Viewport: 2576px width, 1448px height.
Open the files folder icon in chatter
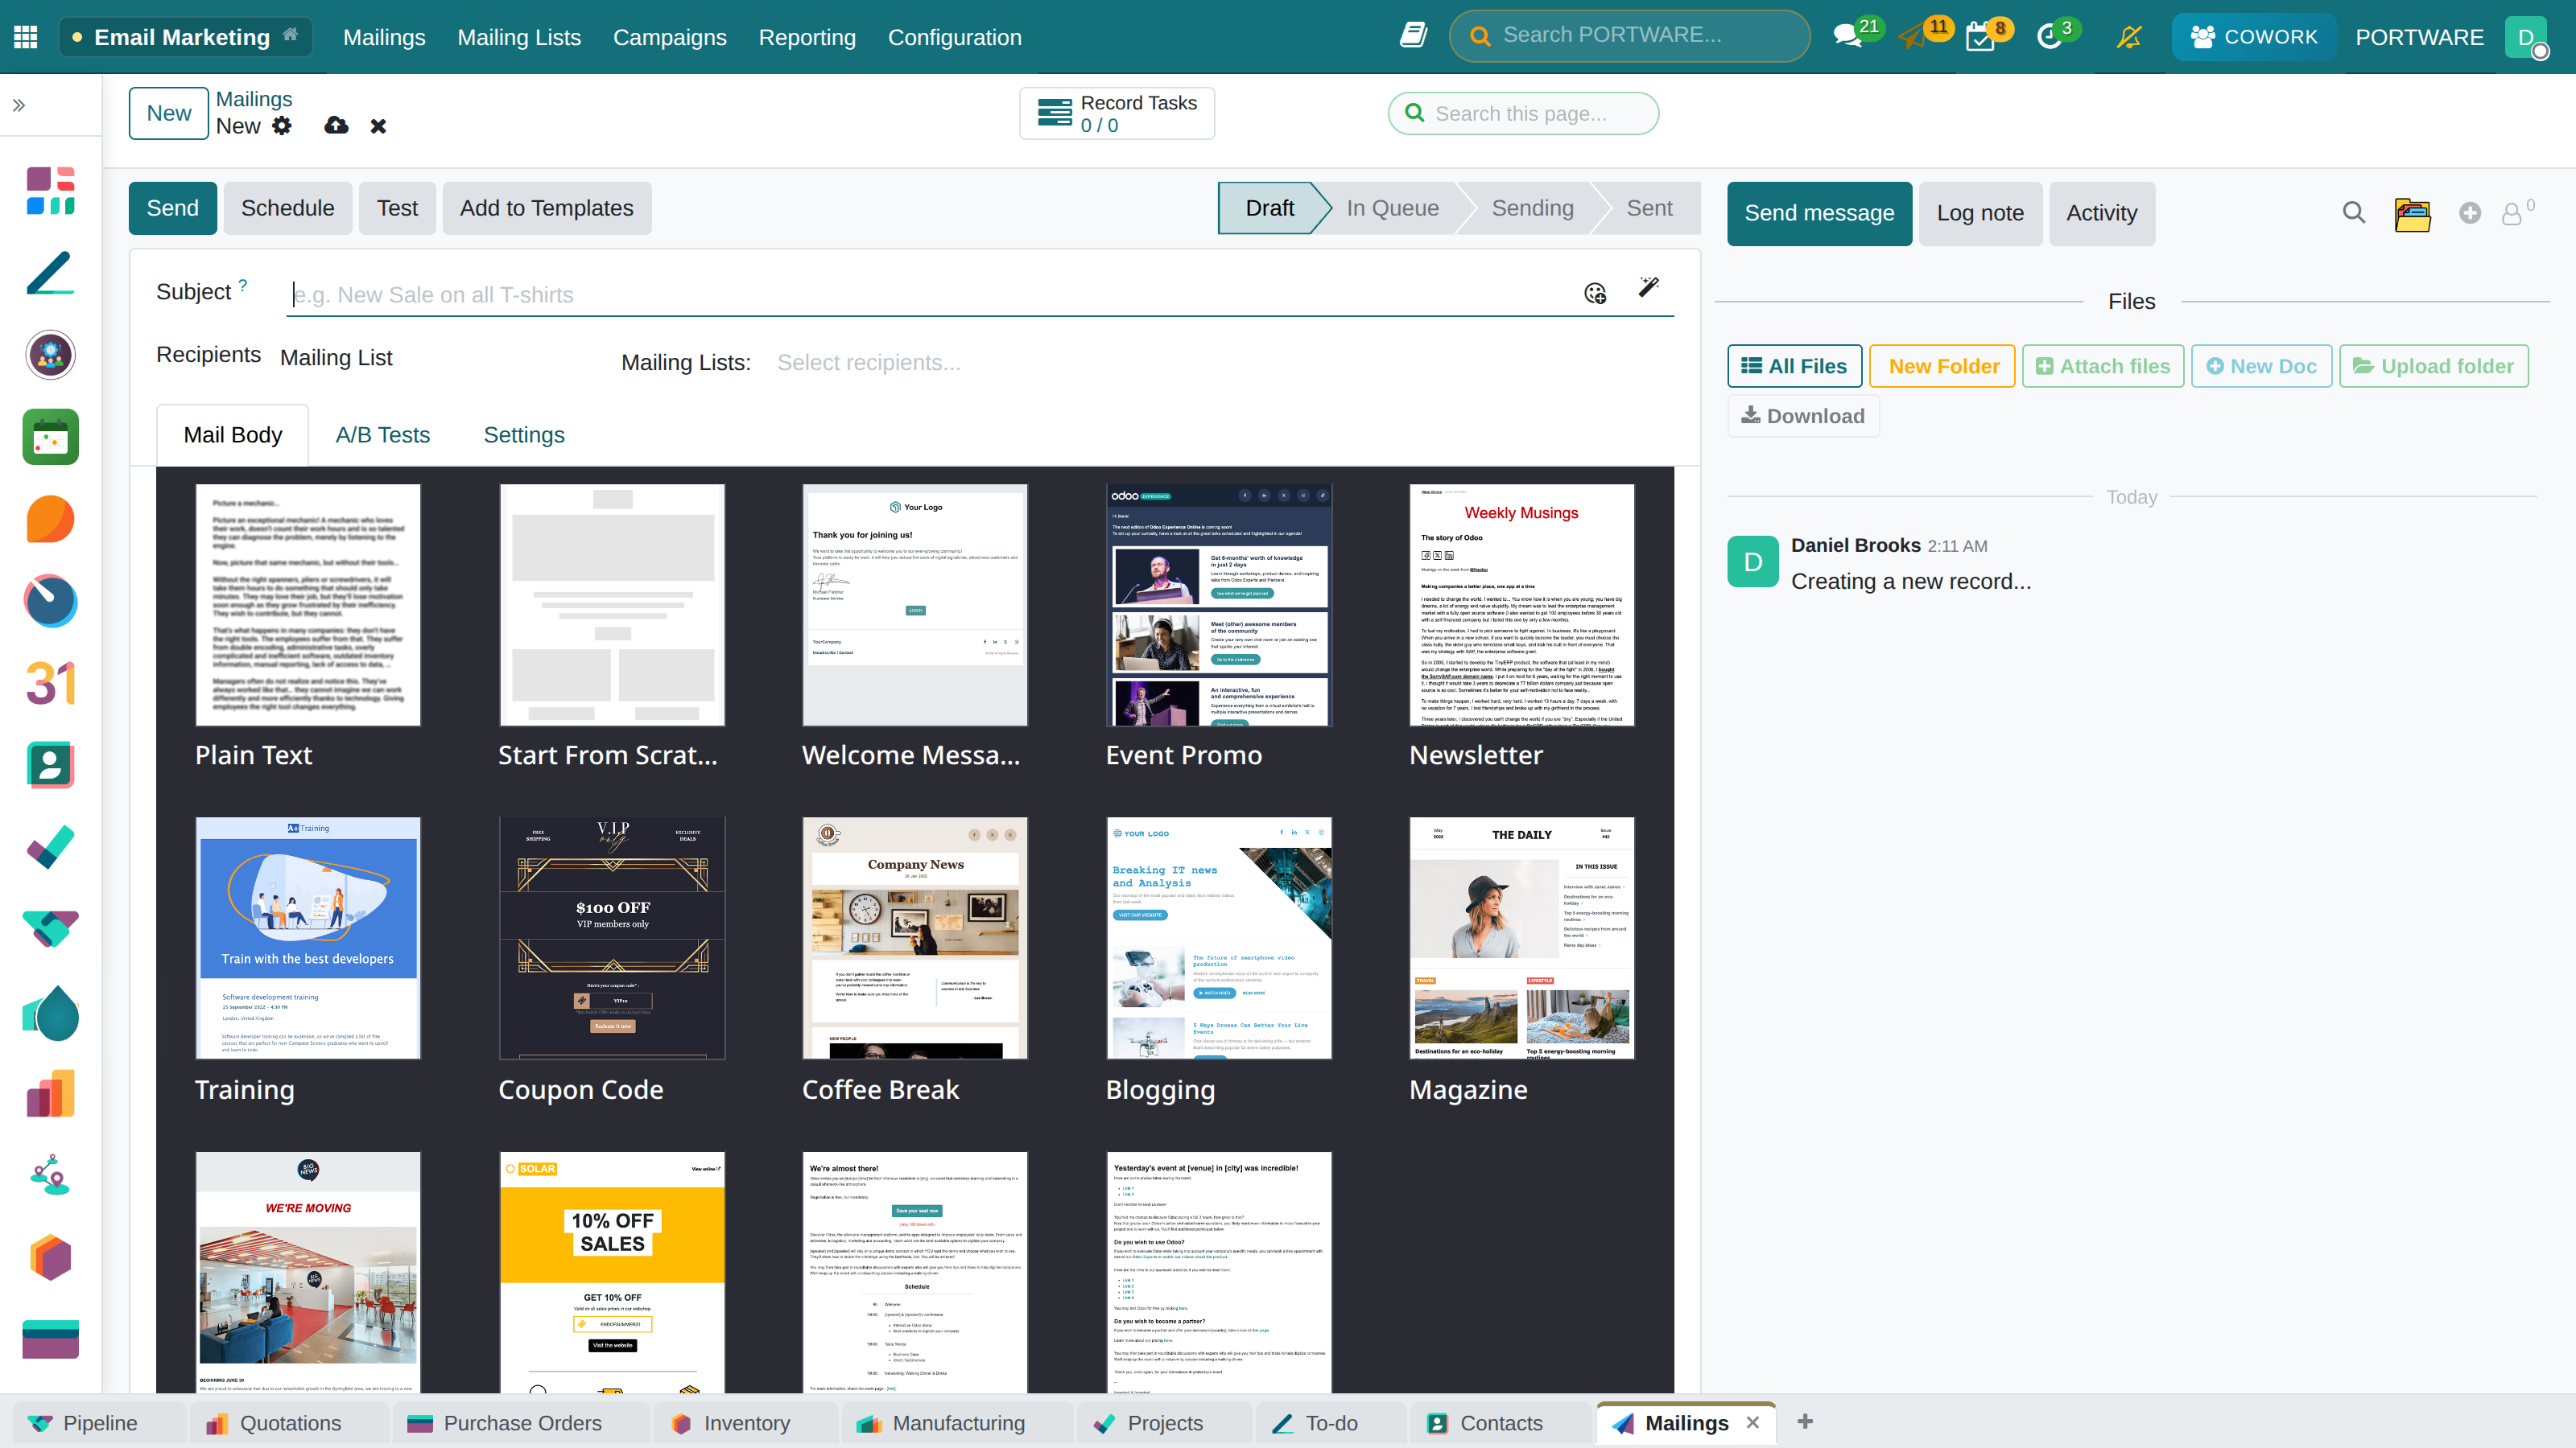pyautogui.click(x=2412, y=214)
